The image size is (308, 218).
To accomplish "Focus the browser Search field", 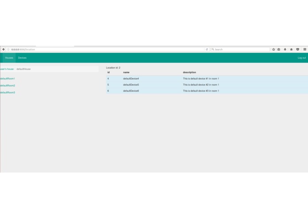I will coord(240,49).
